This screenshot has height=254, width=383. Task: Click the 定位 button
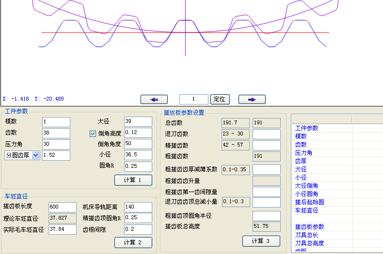[x=220, y=99]
